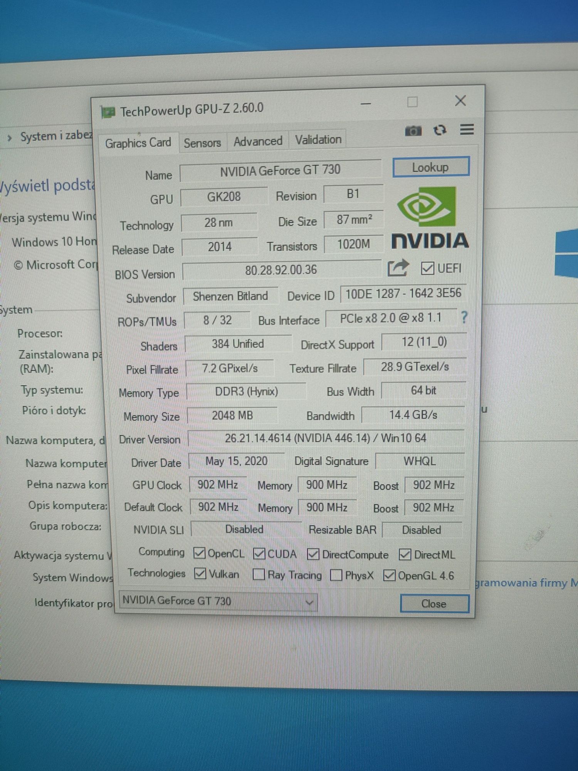Click the Default Clock Boost field 902 MHz
The height and width of the screenshot is (771, 578).
pos(434,508)
